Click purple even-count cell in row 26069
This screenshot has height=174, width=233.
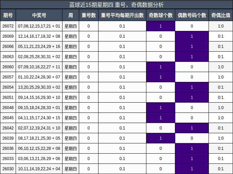tap(192, 36)
